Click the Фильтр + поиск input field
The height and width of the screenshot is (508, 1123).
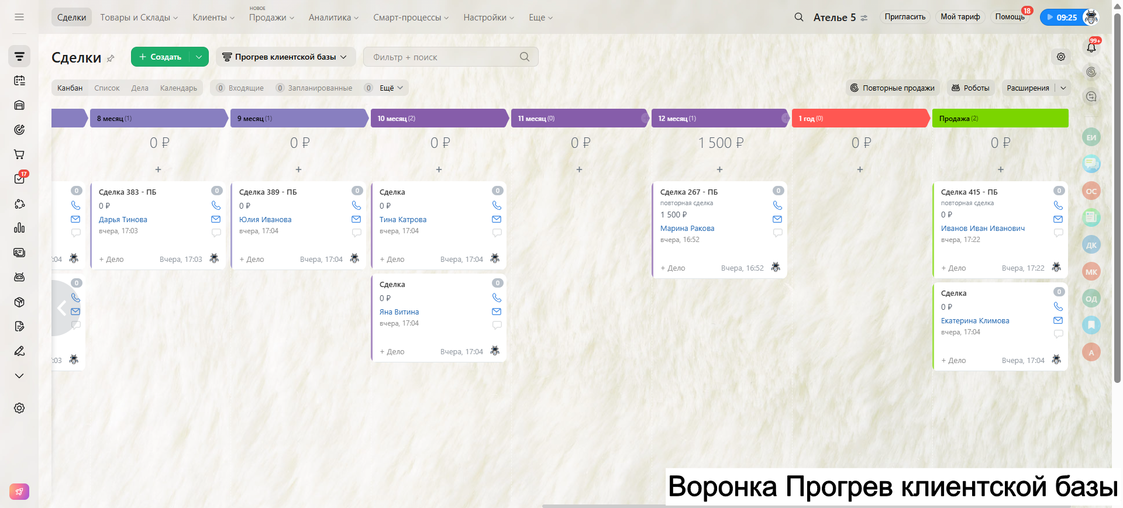pyautogui.click(x=442, y=57)
